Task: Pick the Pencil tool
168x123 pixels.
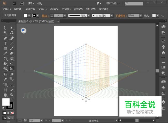Action: click(5, 53)
